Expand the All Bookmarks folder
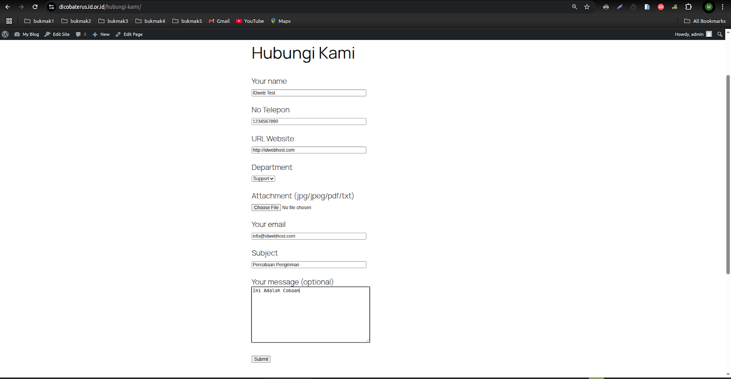 click(x=705, y=21)
